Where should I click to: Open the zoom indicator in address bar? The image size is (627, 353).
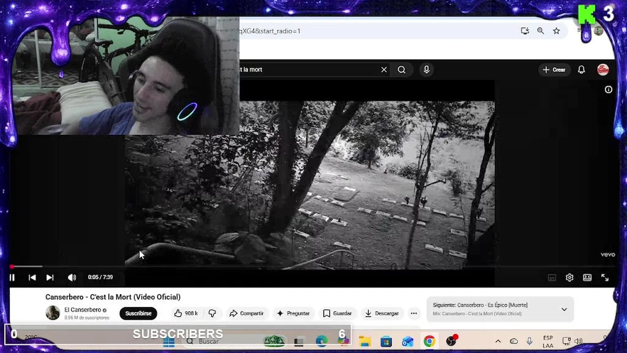tap(540, 31)
